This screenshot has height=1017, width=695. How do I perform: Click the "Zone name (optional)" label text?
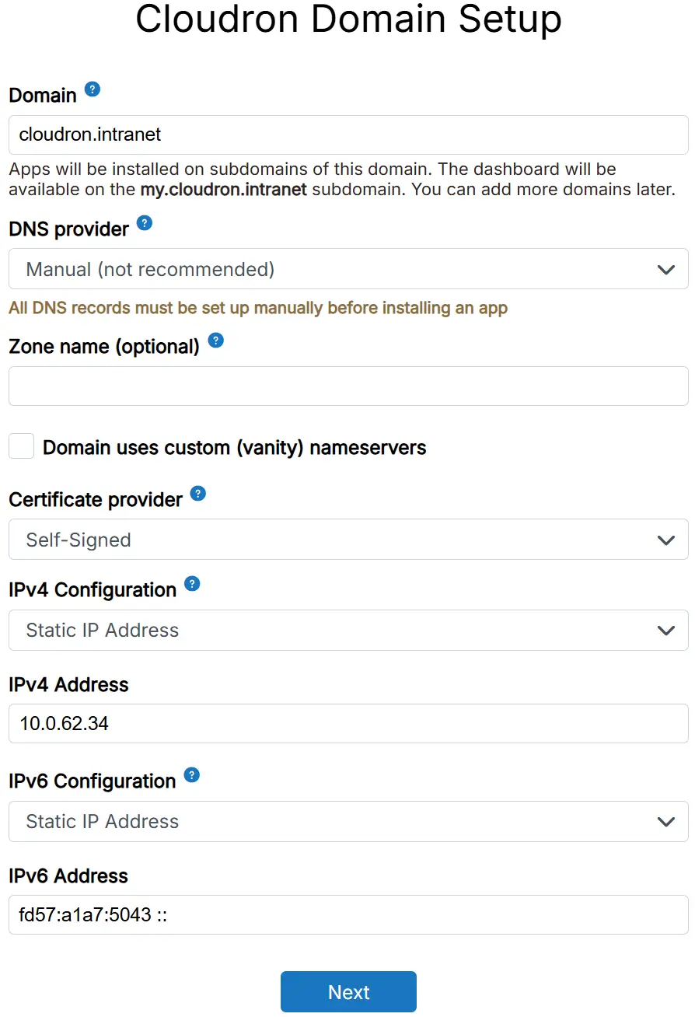click(x=104, y=347)
